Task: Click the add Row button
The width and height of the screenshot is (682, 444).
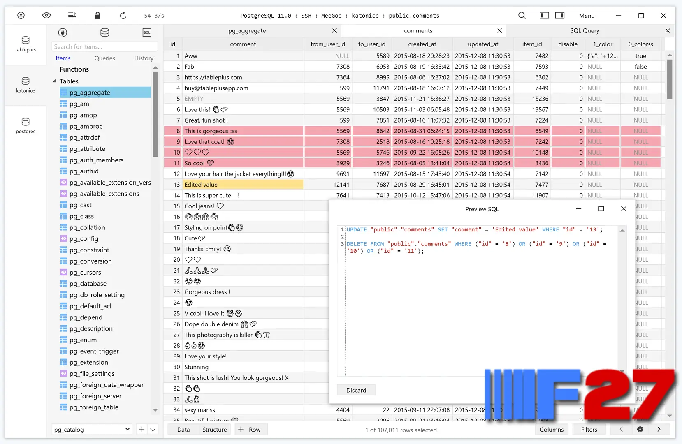Action: point(251,430)
